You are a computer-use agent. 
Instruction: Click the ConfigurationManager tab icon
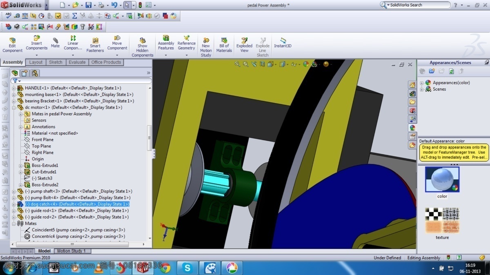[35, 73]
